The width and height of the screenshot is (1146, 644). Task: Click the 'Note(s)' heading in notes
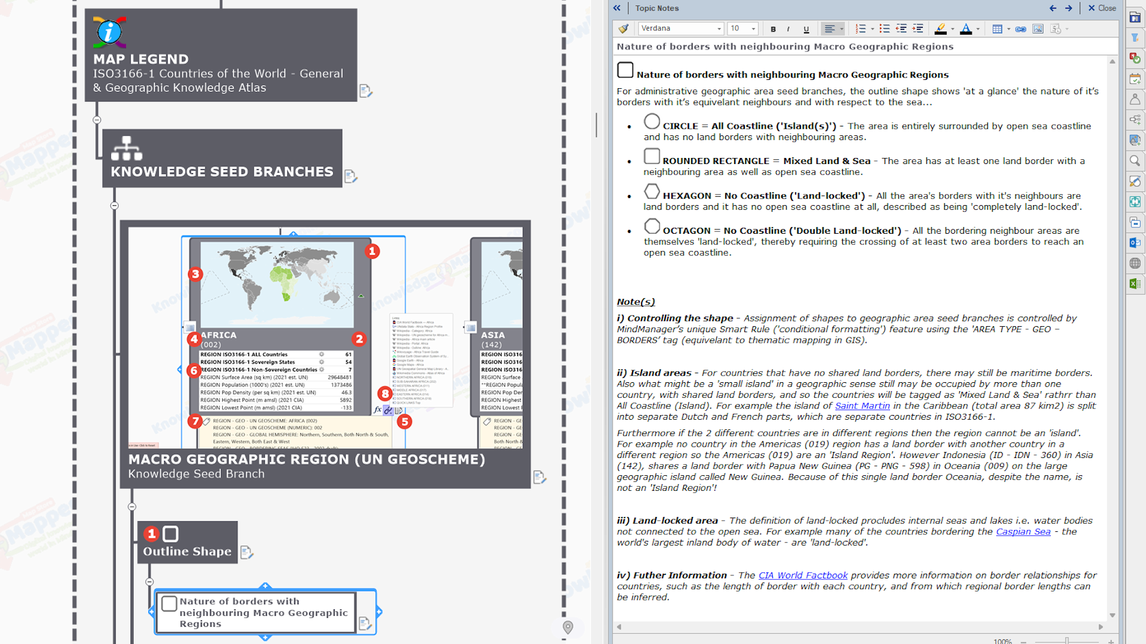636,302
